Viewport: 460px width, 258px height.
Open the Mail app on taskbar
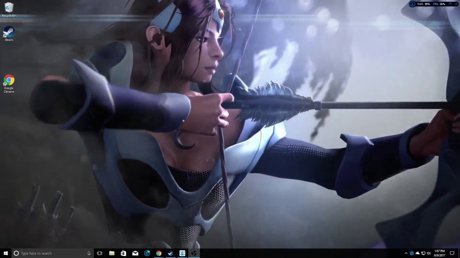click(x=135, y=253)
